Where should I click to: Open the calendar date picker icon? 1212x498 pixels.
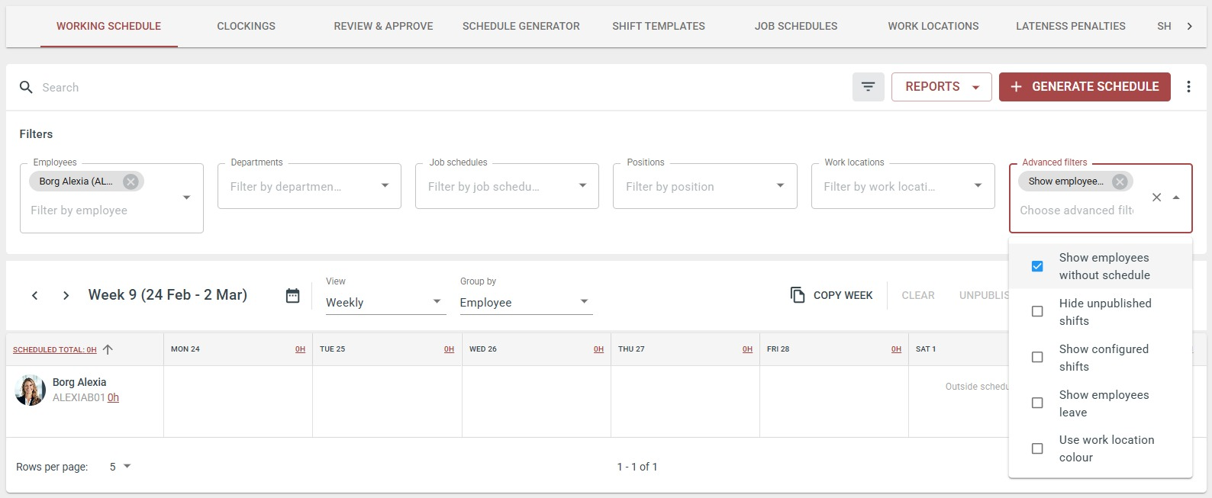pos(292,295)
